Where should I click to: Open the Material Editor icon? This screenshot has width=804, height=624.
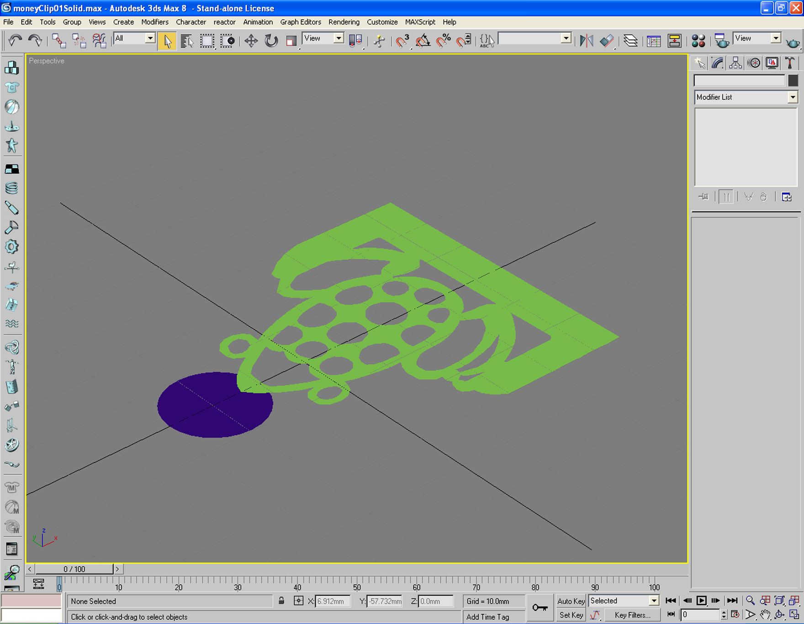tap(698, 41)
